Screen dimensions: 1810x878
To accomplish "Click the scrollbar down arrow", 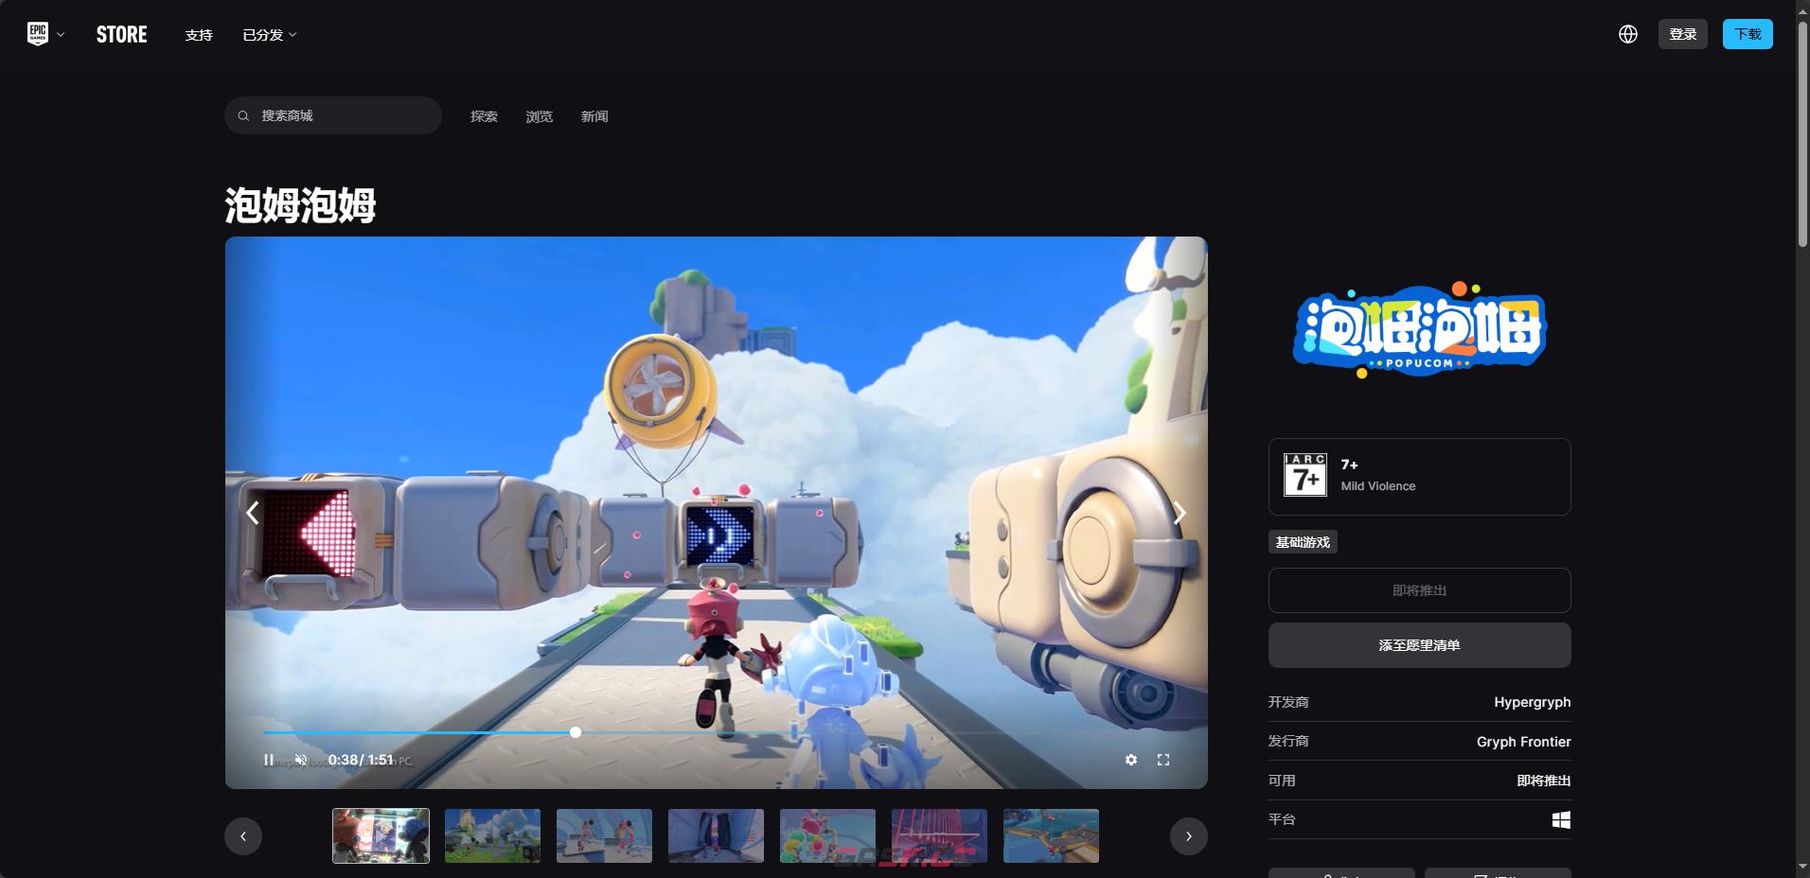I will [1802, 867].
